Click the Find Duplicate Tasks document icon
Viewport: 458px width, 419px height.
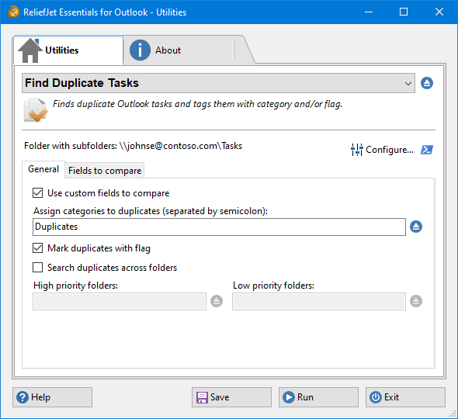coord(36,110)
